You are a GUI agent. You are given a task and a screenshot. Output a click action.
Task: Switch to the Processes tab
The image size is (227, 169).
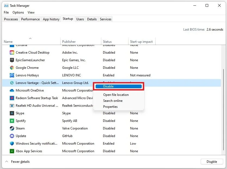[x=11, y=19]
